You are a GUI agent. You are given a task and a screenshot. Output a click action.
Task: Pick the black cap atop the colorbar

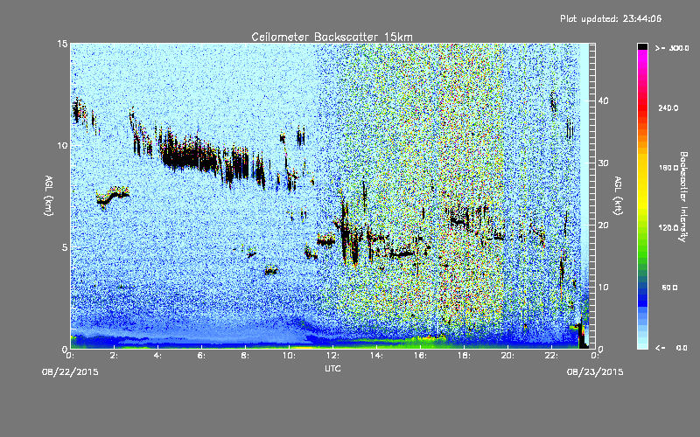point(642,46)
